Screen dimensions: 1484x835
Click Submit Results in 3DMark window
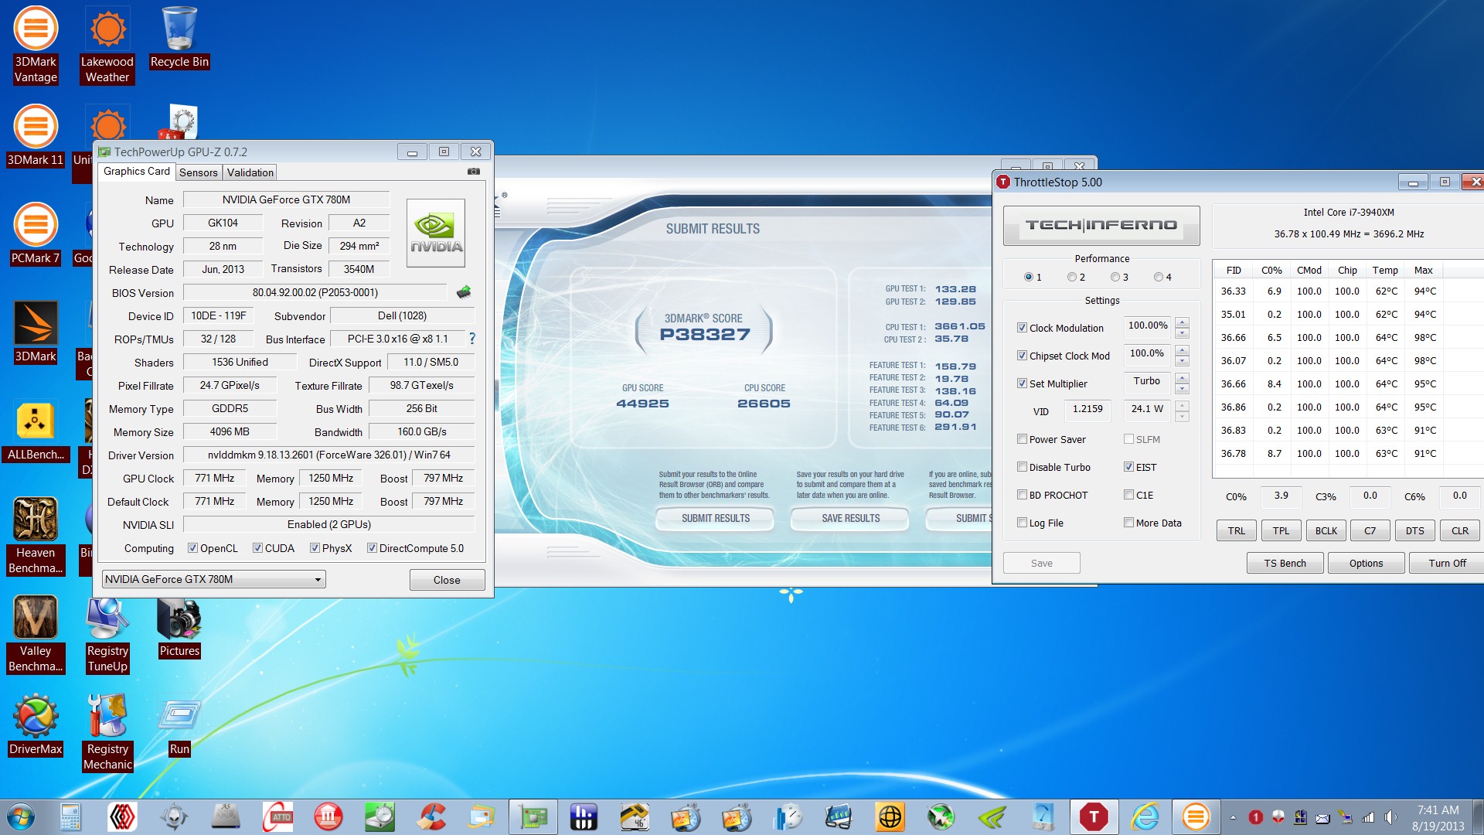(716, 518)
